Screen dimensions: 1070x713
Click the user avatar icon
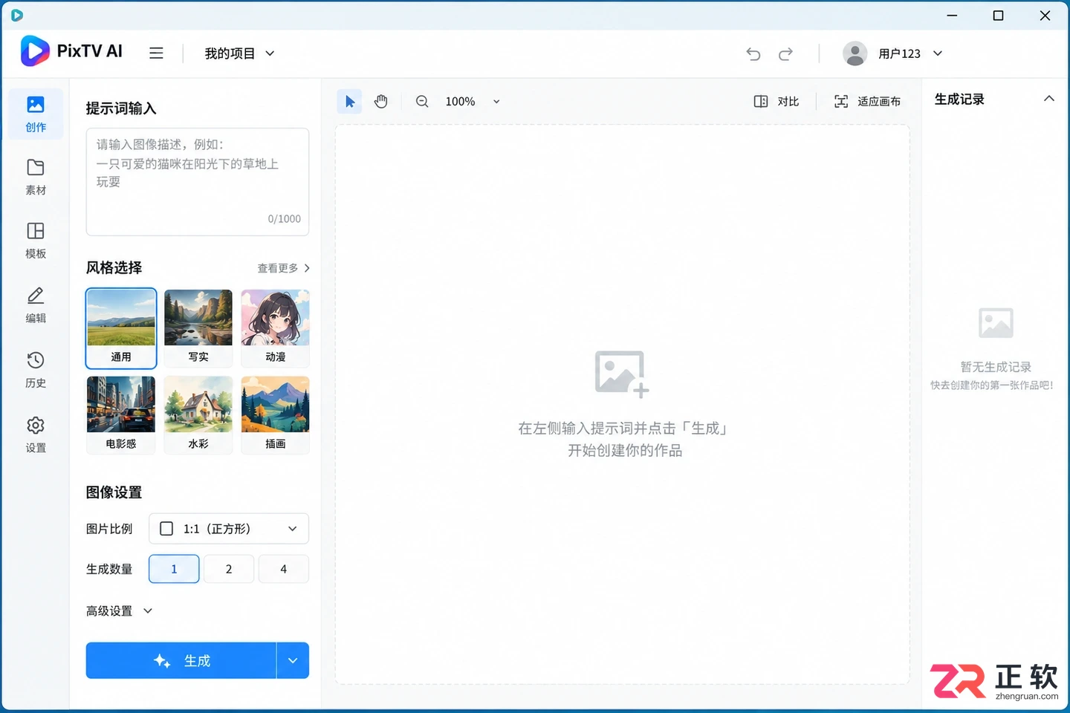tap(855, 53)
